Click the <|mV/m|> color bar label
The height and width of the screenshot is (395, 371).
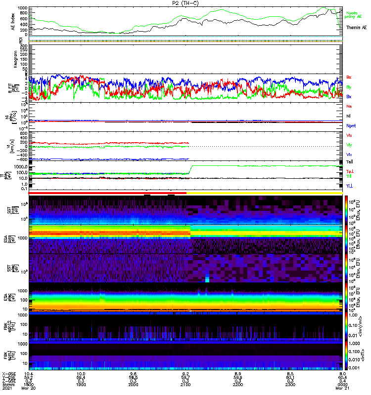pos(361,326)
